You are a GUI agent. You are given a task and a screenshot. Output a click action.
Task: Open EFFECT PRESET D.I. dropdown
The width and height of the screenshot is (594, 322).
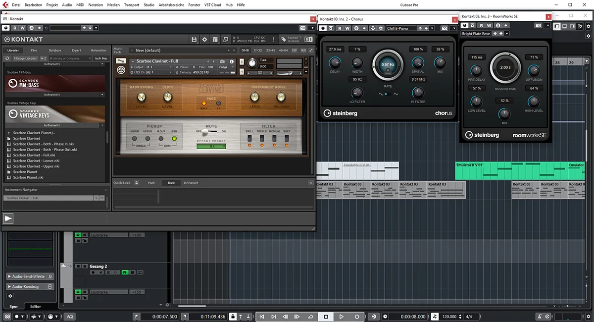point(211,146)
